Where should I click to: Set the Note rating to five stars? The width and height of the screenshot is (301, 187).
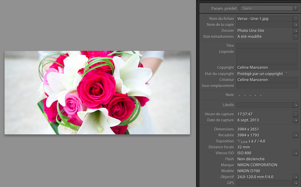coord(261,95)
